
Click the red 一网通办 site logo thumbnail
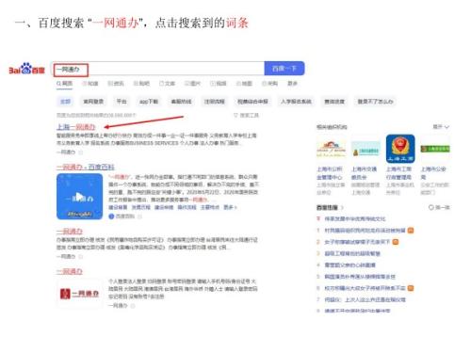(x=79, y=294)
